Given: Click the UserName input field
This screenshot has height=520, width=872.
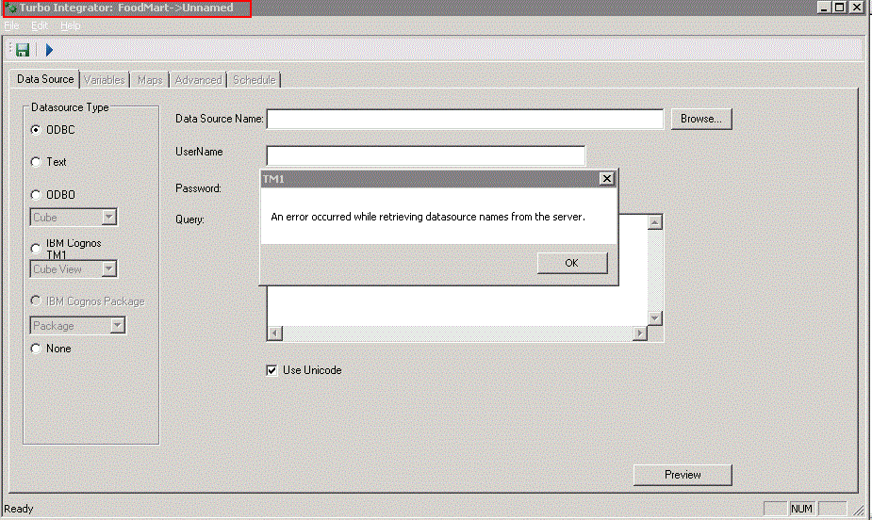Looking at the screenshot, I should 426,155.
